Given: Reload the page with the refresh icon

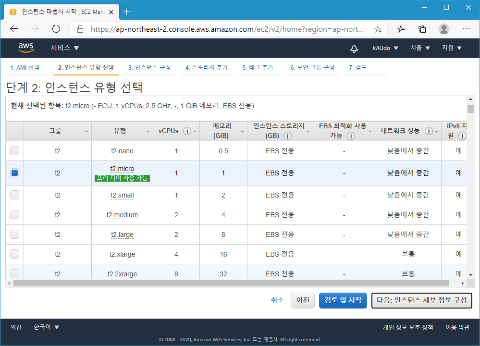Looking at the screenshot, I should click(x=56, y=29).
